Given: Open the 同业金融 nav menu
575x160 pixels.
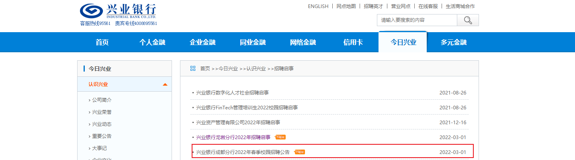Looking at the screenshot, I should coord(253,42).
